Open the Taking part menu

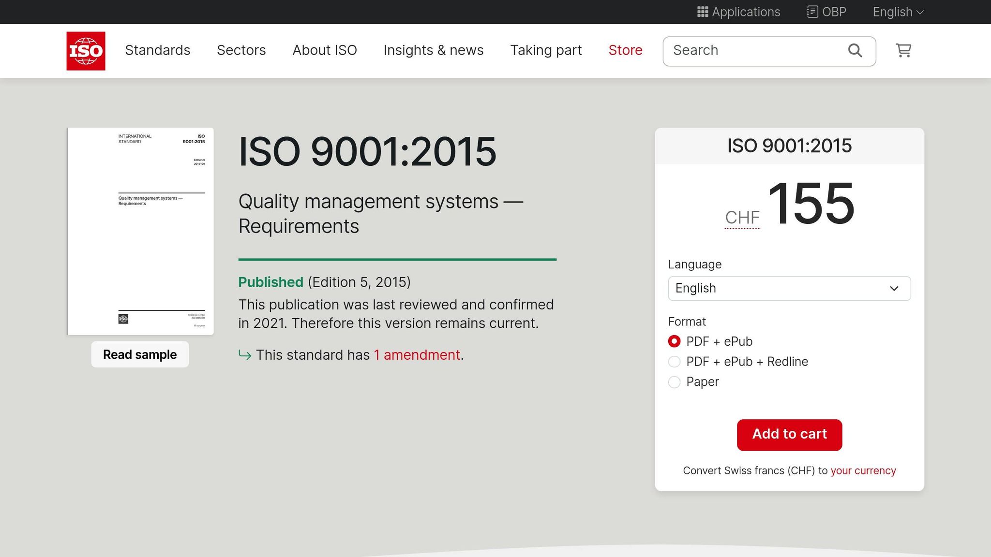point(546,50)
